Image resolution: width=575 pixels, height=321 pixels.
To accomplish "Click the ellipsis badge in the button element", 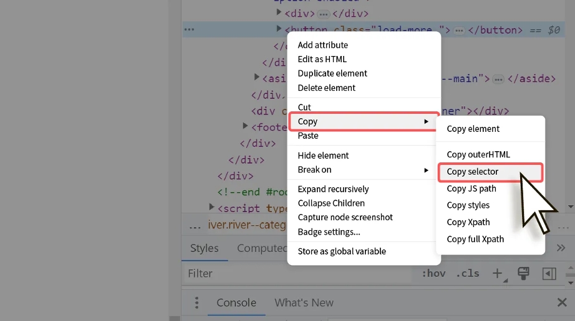I will click(x=459, y=30).
